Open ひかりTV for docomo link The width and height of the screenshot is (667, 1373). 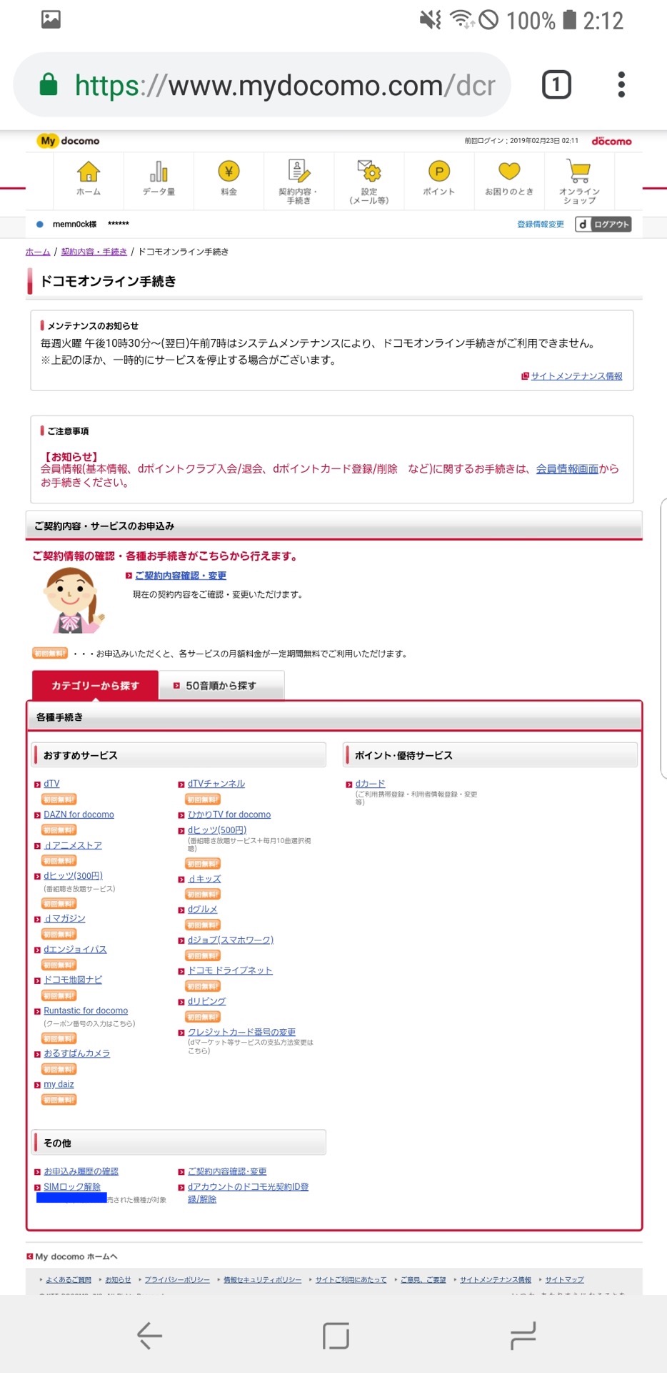point(229,815)
